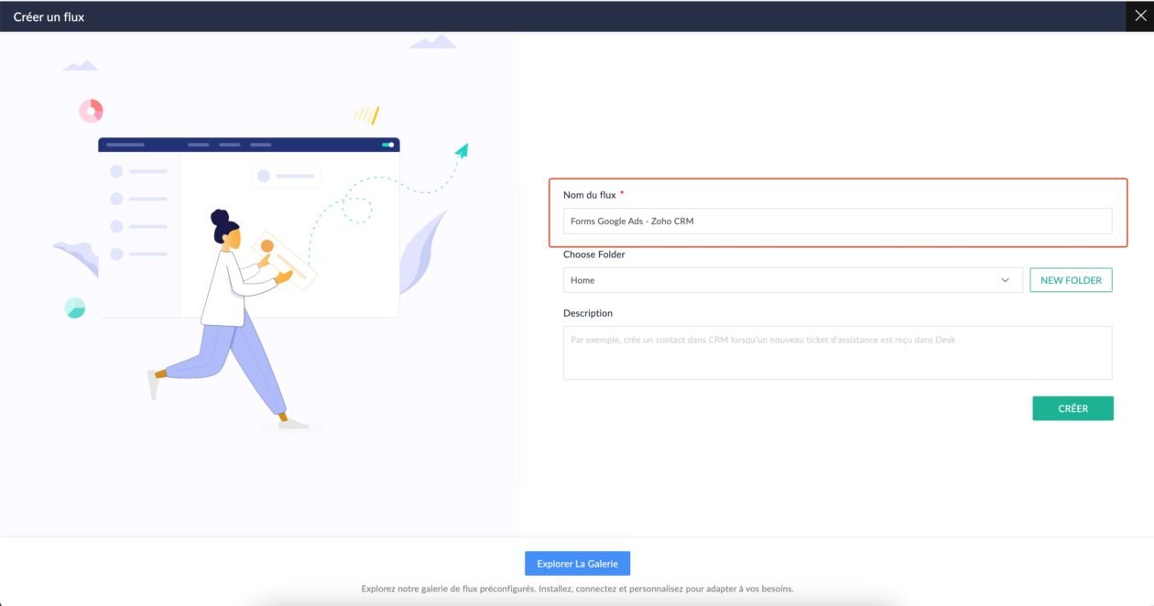Image resolution: width=1154 pixels, height=606 pixels.
Task: Click the magnifying glass held by the woman
Action: click(268, 247)
